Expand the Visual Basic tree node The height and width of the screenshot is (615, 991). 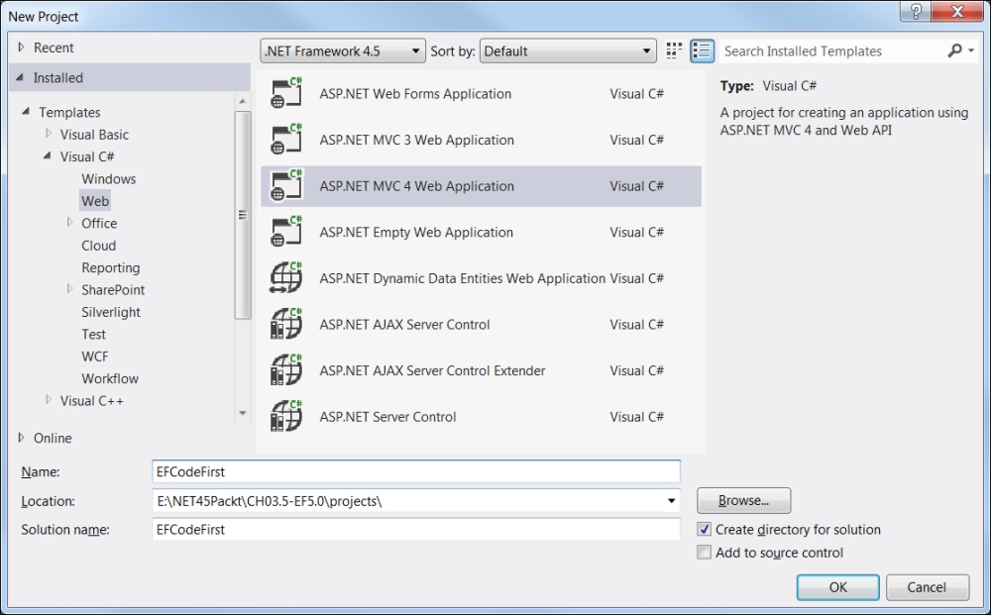point(49,134)
